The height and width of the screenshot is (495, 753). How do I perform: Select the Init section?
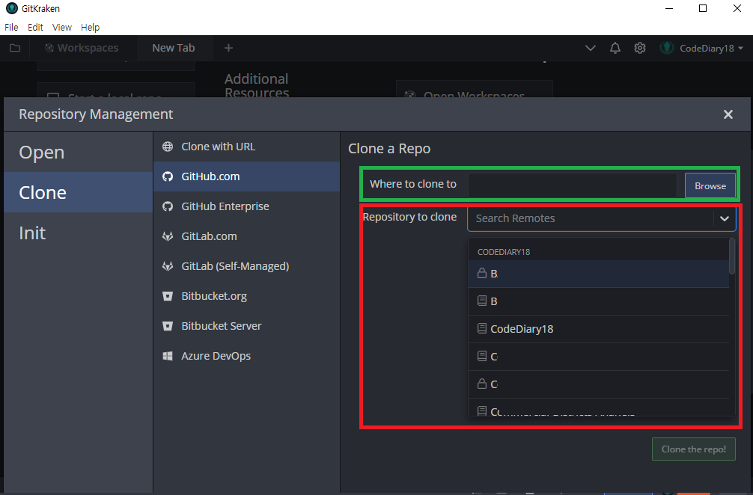point(79,233)
